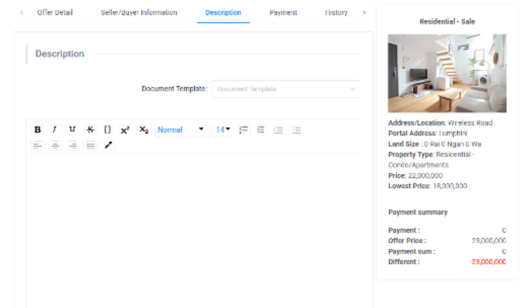Align text to the left
The image size is (526, 308).
click(x=37, y=145)
